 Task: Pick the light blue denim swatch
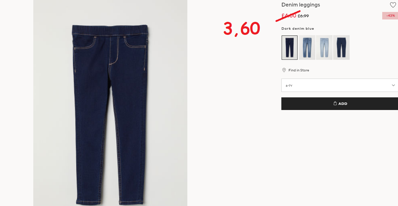324,47
